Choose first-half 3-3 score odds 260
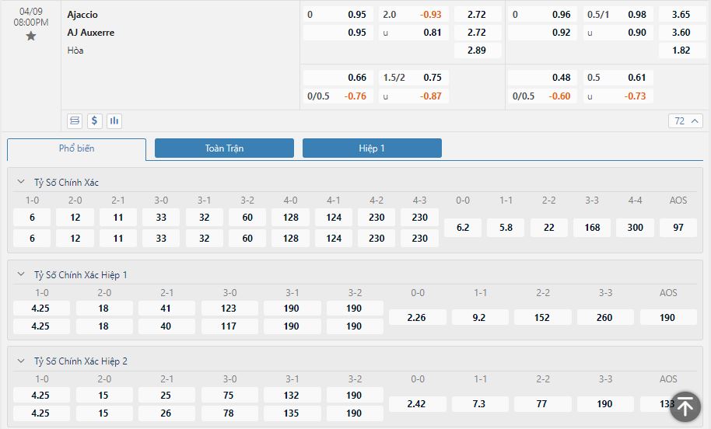 (605, 318)
